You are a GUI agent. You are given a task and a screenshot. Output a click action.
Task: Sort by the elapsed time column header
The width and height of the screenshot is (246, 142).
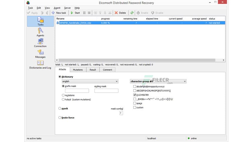click(x=152, y=18)
